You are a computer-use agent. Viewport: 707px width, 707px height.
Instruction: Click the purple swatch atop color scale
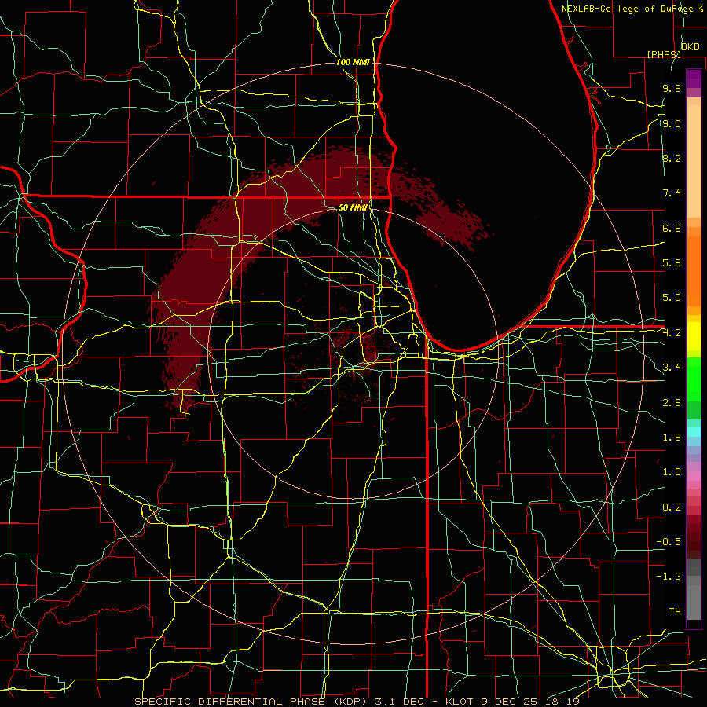[694, 79]
